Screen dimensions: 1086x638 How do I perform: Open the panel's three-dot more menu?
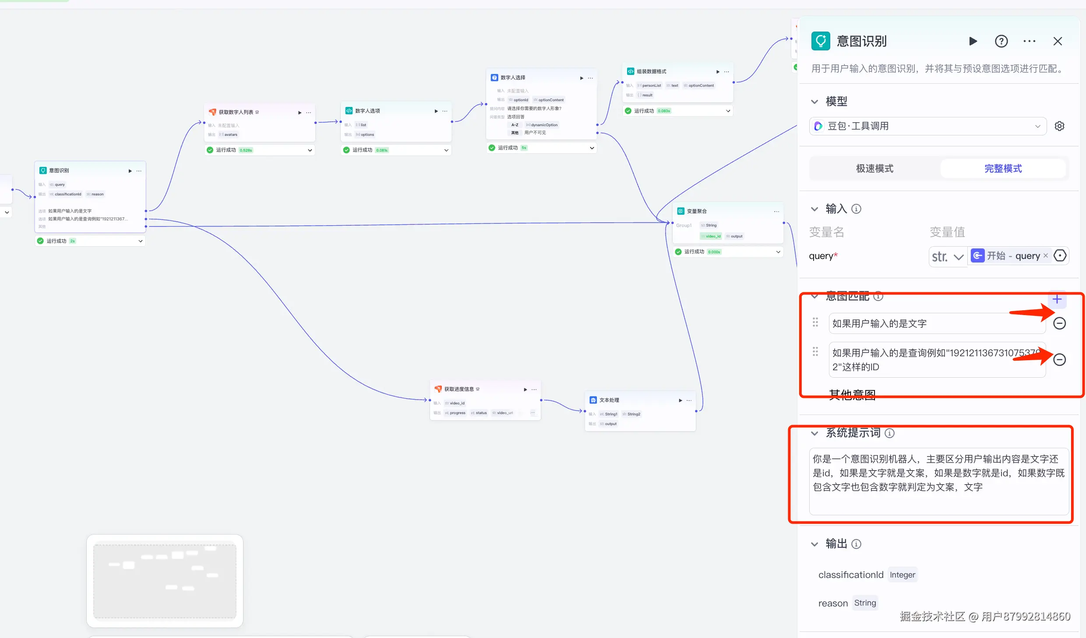[x=1029, y=41]
